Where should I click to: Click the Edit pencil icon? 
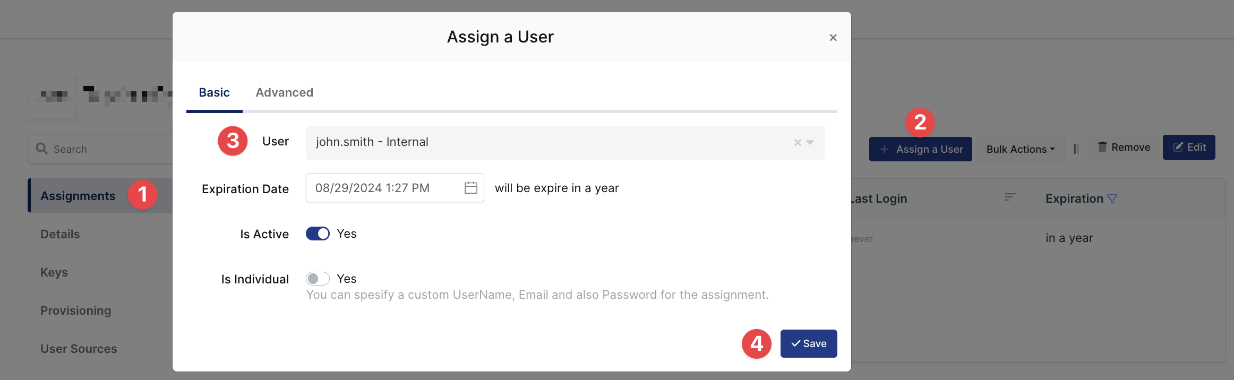tap(1178, 148)
